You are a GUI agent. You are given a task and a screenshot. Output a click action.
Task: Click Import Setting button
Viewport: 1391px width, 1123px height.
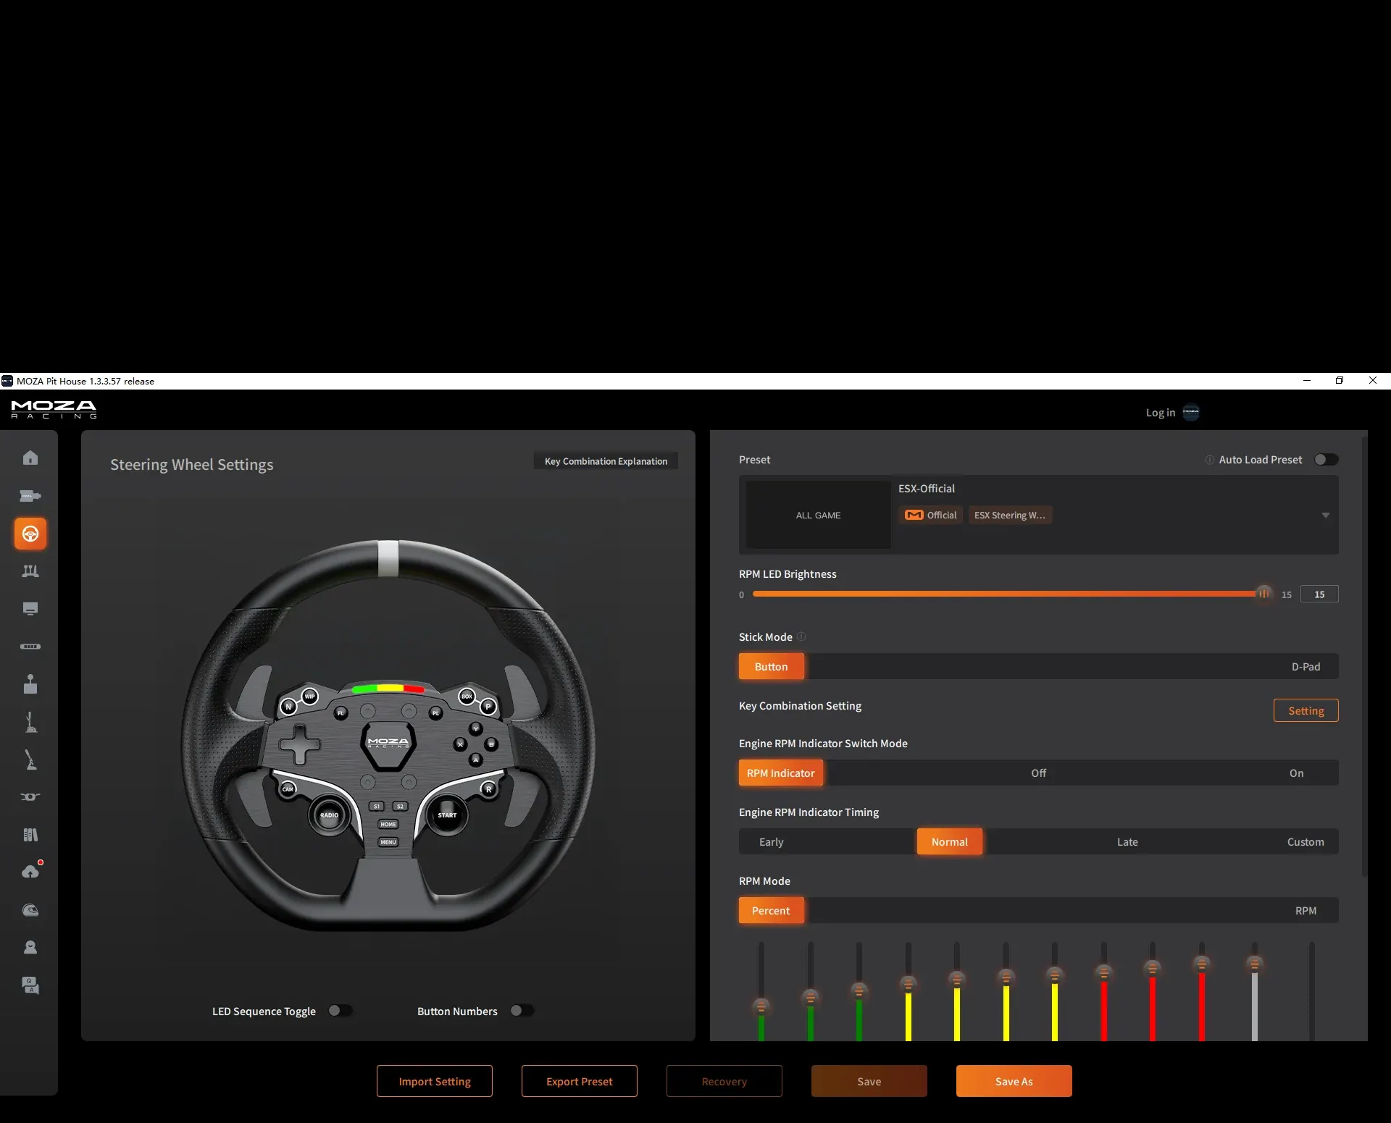coord(435,1081)
